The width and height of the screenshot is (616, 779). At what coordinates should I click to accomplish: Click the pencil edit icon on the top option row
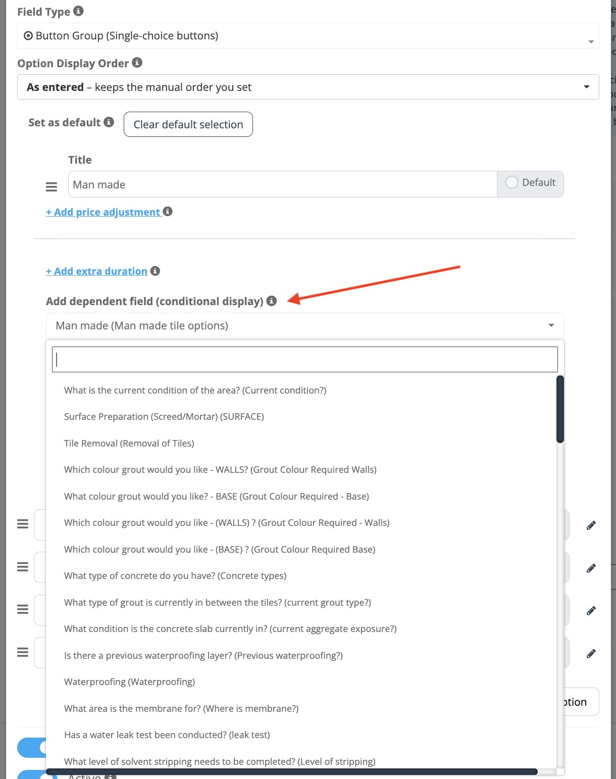pos(592,524)
